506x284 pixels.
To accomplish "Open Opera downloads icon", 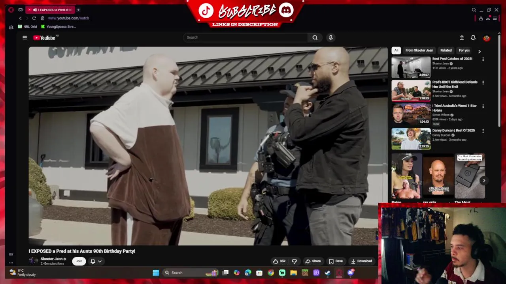I will pos(488,18).
